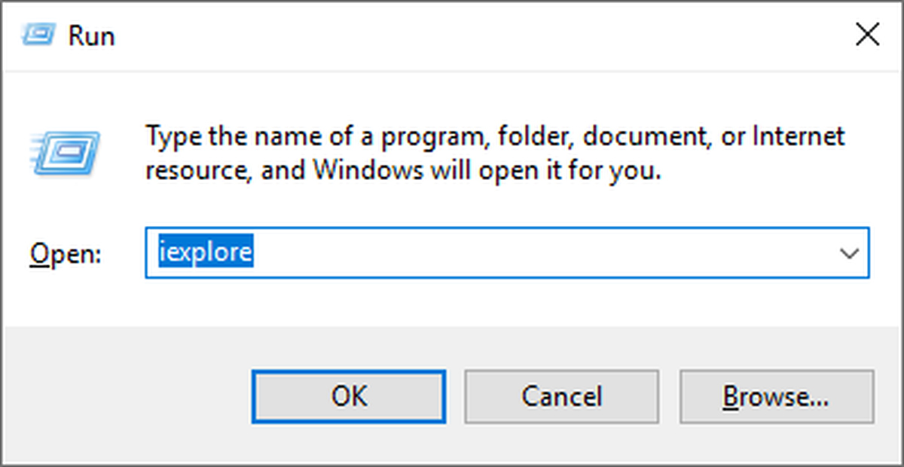Click the small Run icon in title bar
This screenshot has height=467, width=904.
(38, 35)
